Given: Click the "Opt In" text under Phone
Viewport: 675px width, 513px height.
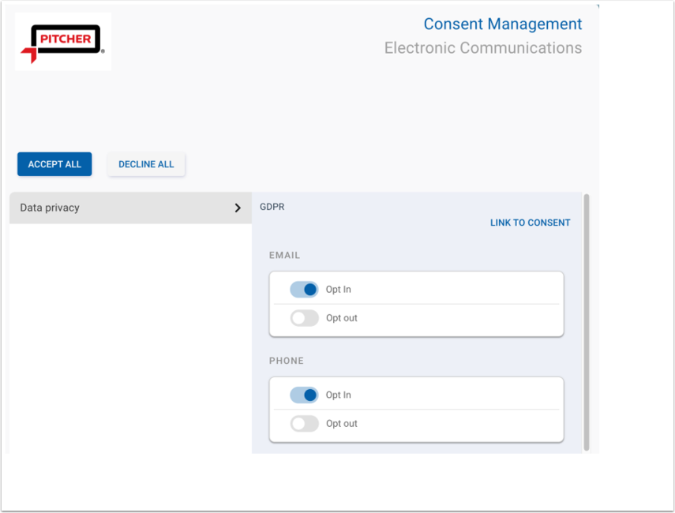Looking at the screenshot, I should tap(339, 395).
